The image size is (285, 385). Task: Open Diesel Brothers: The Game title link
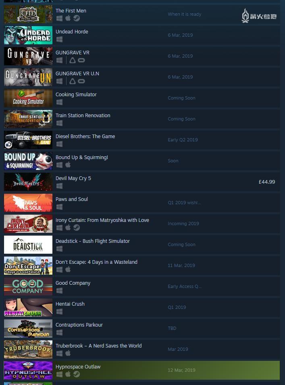[85, 136]
